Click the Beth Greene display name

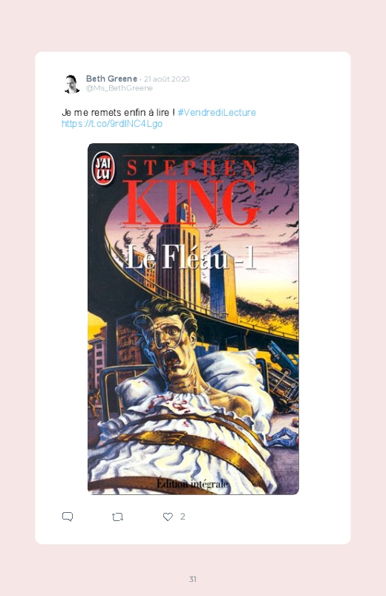pos(111,79)
